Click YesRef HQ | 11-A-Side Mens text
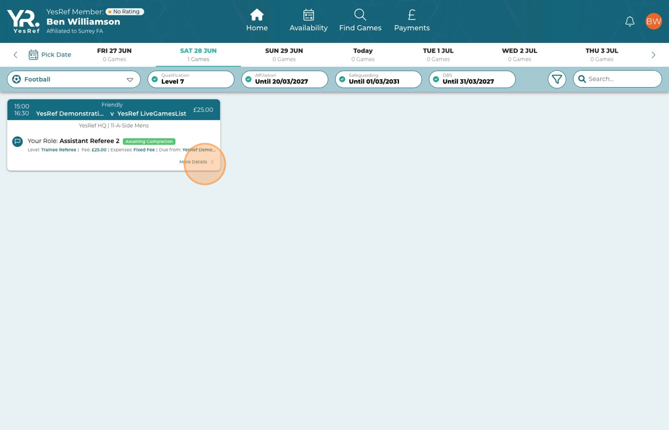This screenshot has height=430, width=669. [x=114, y=126]
